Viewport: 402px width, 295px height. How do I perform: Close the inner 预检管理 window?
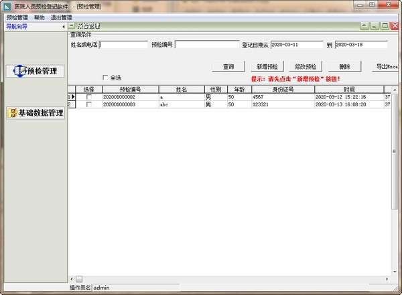click(395, 26)
